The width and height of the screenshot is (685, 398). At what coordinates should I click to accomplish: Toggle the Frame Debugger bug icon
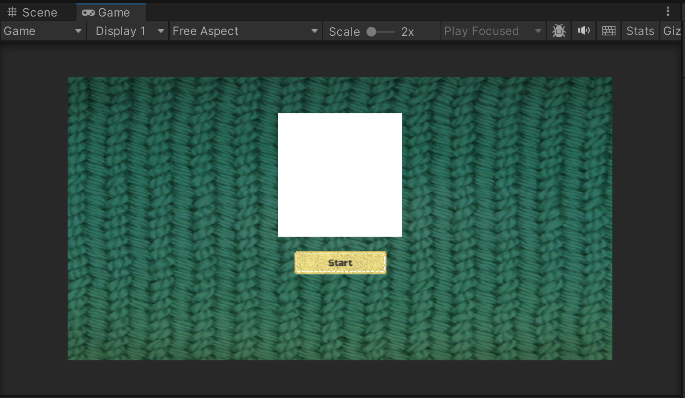click(559, 31)
